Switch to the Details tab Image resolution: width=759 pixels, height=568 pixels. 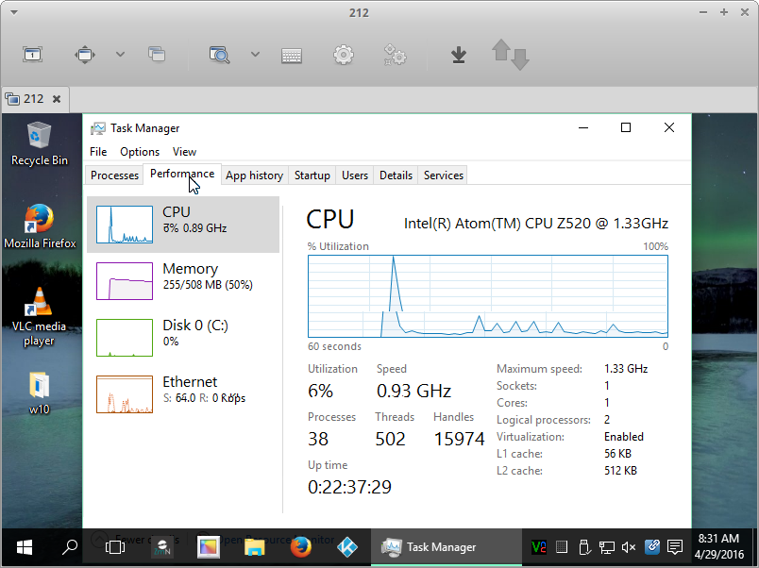[396, 175]
